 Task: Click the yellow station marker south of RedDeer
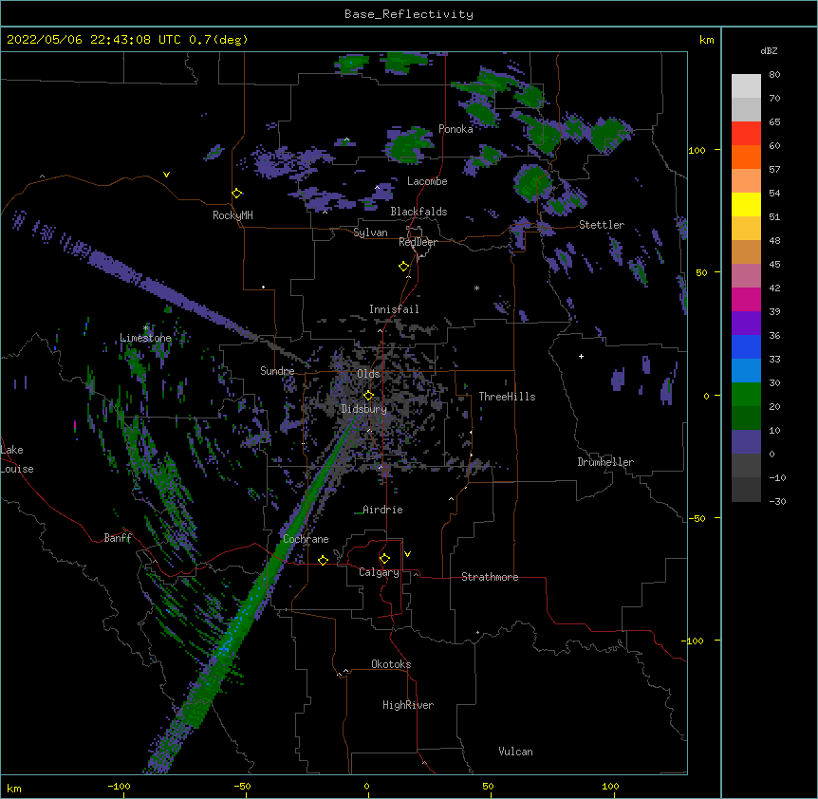tap(403, 267)
